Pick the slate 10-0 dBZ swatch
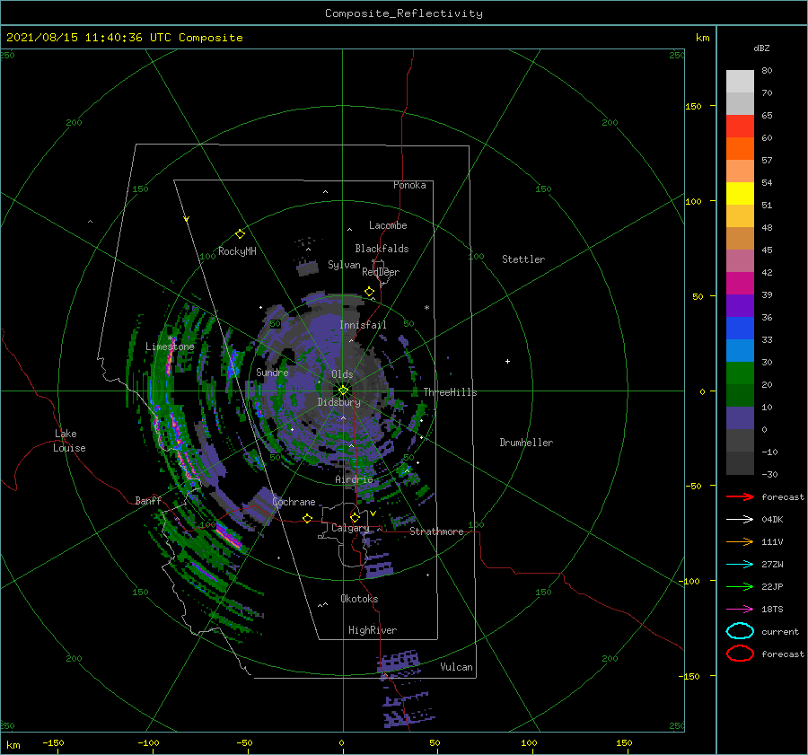This screenshot has width=808, height=755. coord(740,418)
